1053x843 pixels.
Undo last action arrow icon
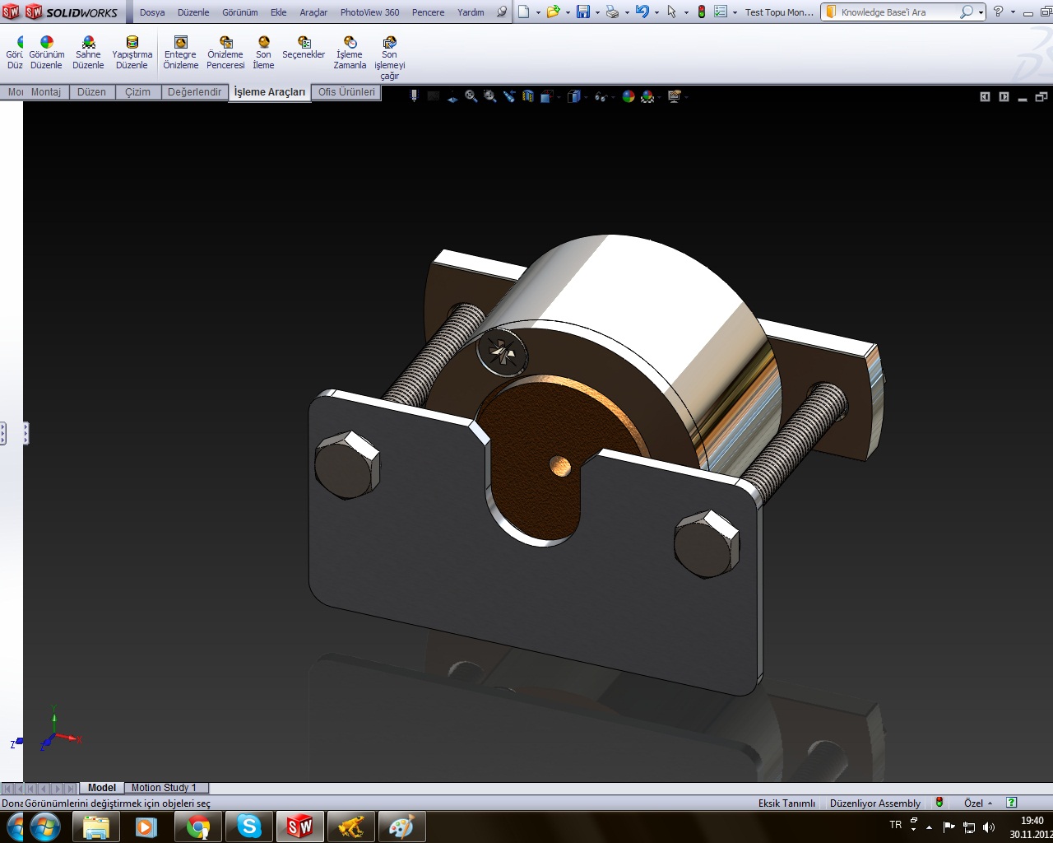click(x=642, y=12)
